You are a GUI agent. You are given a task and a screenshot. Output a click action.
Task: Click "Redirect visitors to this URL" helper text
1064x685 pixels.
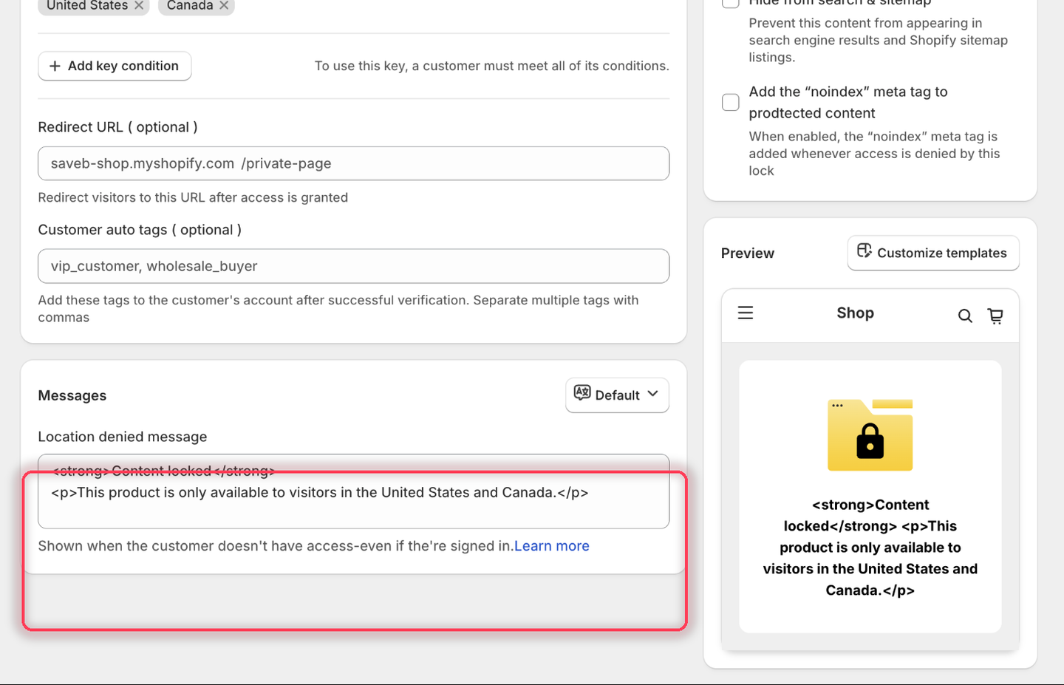(193, 197)
